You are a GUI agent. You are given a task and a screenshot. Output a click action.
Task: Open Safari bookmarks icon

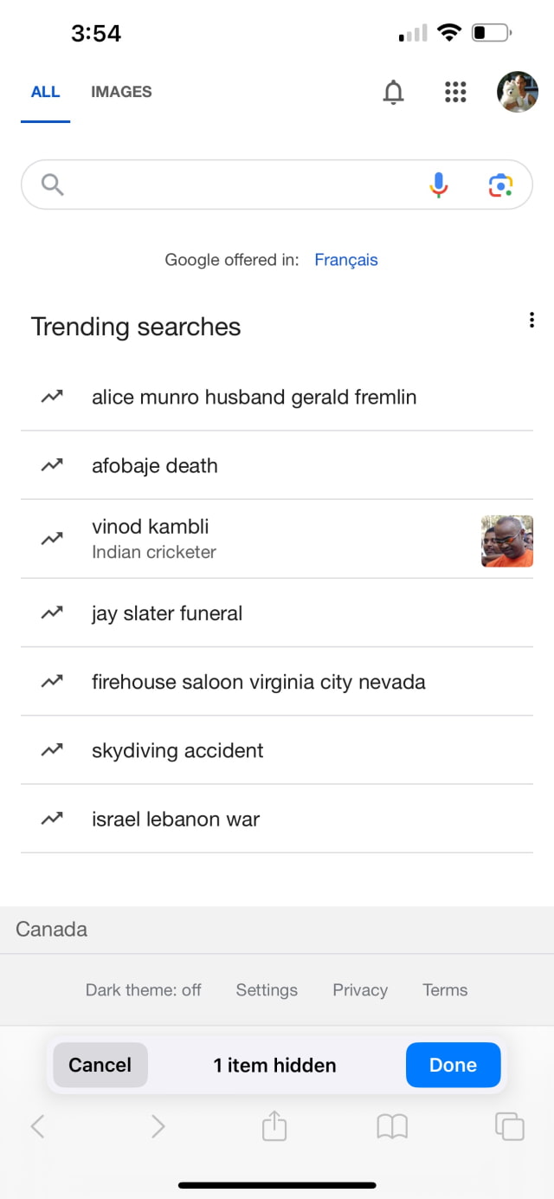pyautogui.click(x=392, y=1126)
